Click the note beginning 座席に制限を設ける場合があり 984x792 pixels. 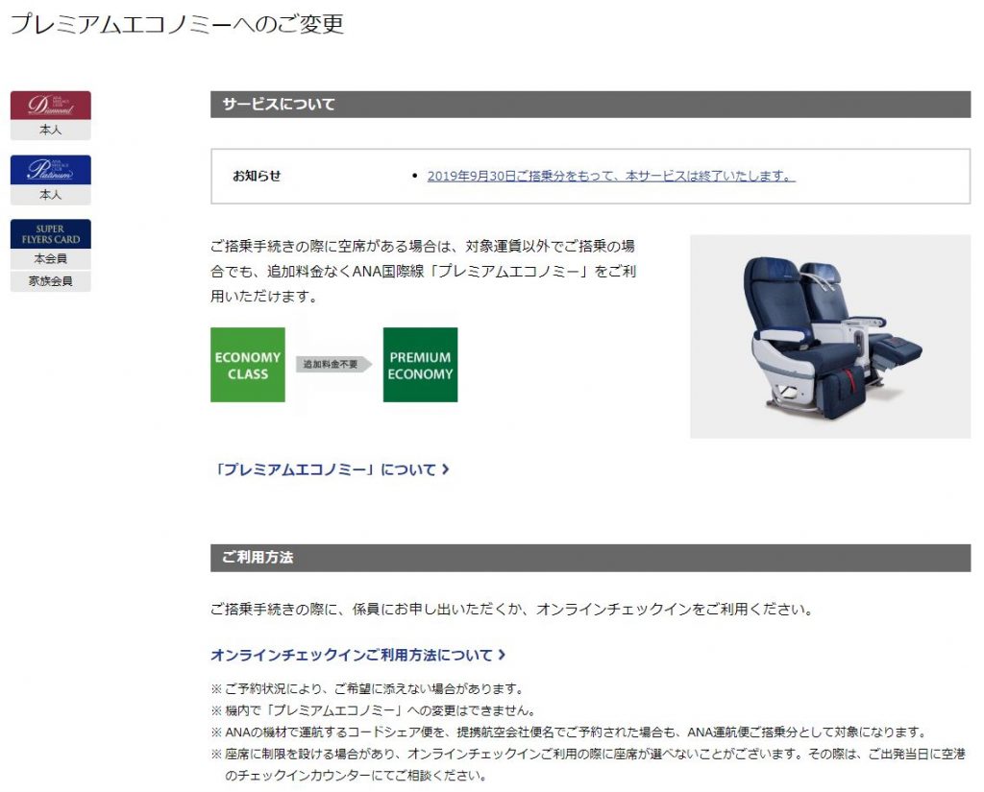588,765
